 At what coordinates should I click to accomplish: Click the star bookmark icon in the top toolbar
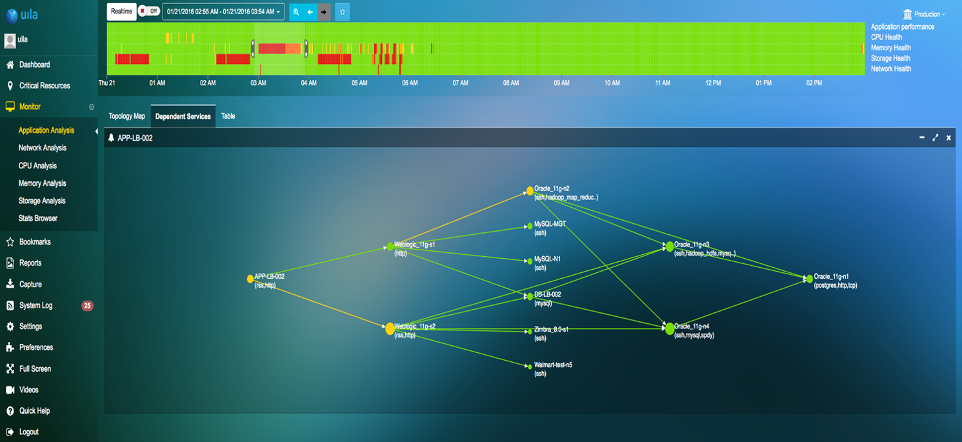point(343,12)
